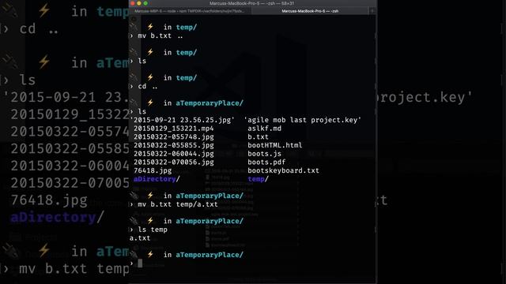This screenshot has width=506, height=284.
Task: Close the terminal with the red button
Action: [133, 3]
